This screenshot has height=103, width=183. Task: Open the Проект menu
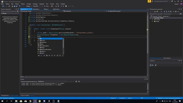coord(17,4)
